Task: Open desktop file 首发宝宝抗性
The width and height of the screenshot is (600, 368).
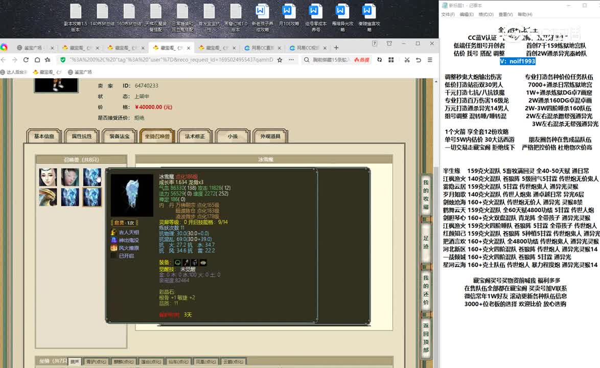Action: (209, 17)
